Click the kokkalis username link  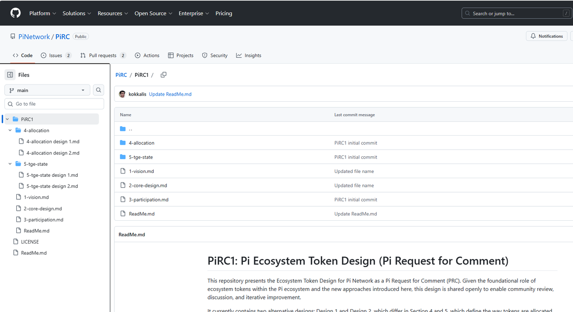click(138, 94)
